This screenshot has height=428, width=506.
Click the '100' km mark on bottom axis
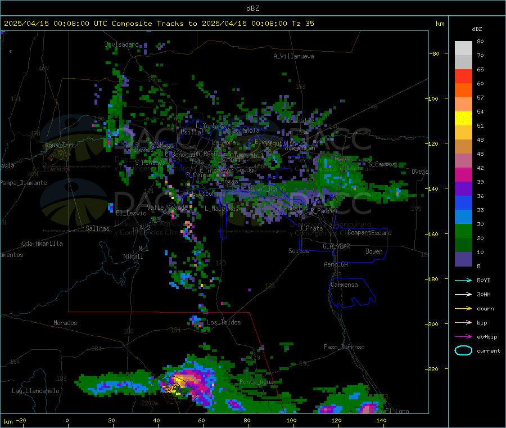pyautogui.click(x=291, y=421)
